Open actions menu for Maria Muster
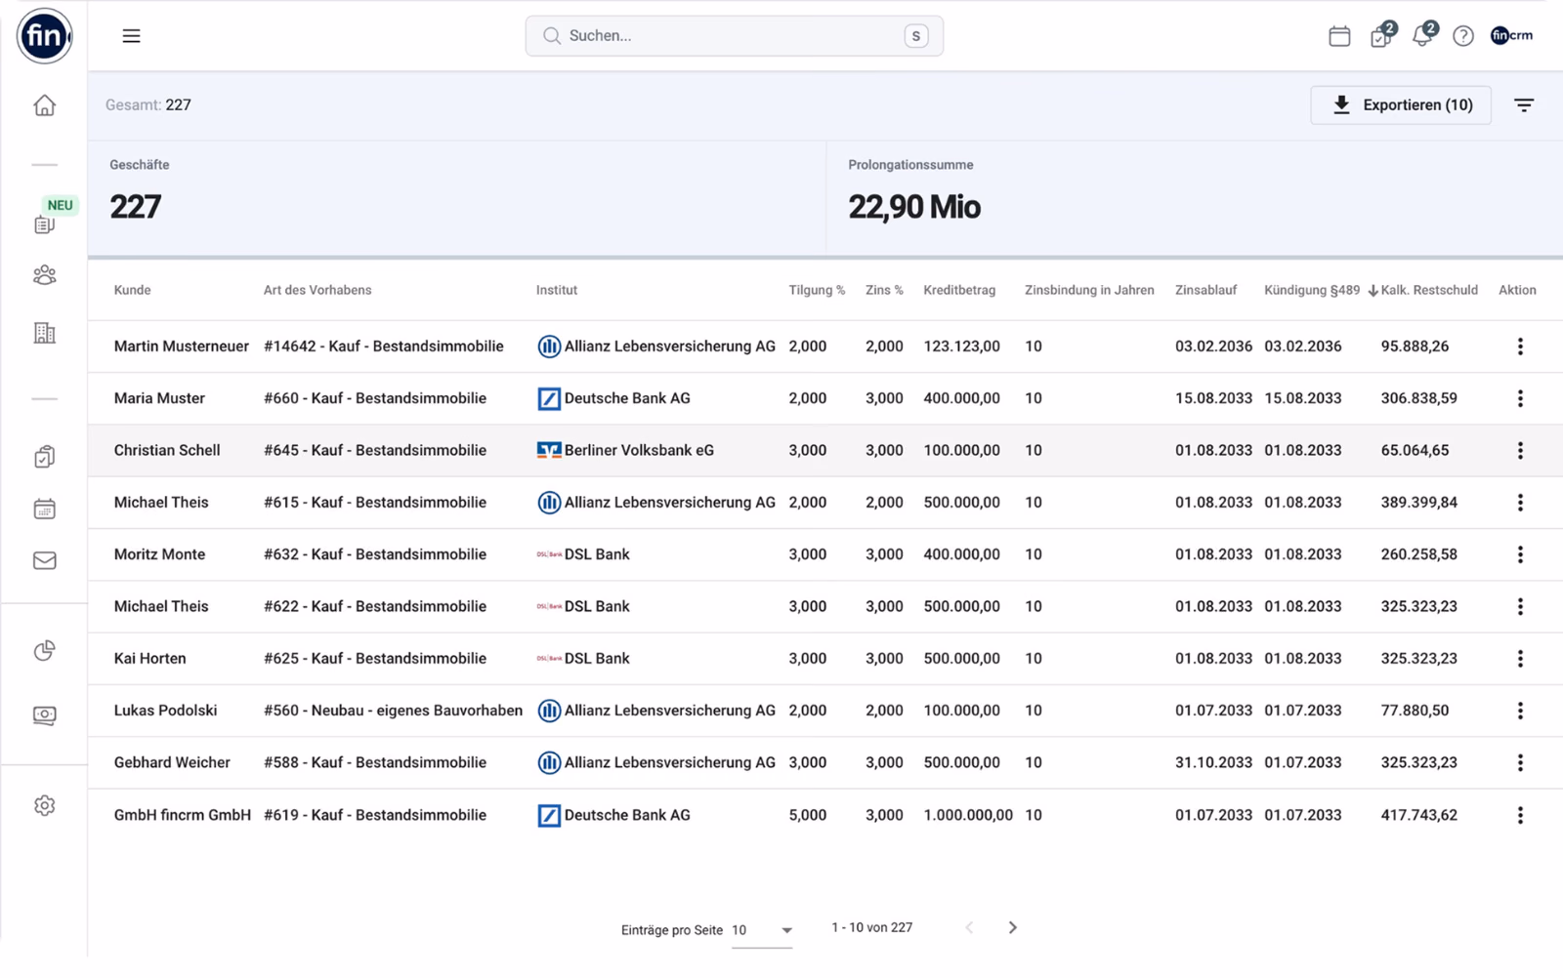1563x978 pixels. click(x=1520, y=398)
